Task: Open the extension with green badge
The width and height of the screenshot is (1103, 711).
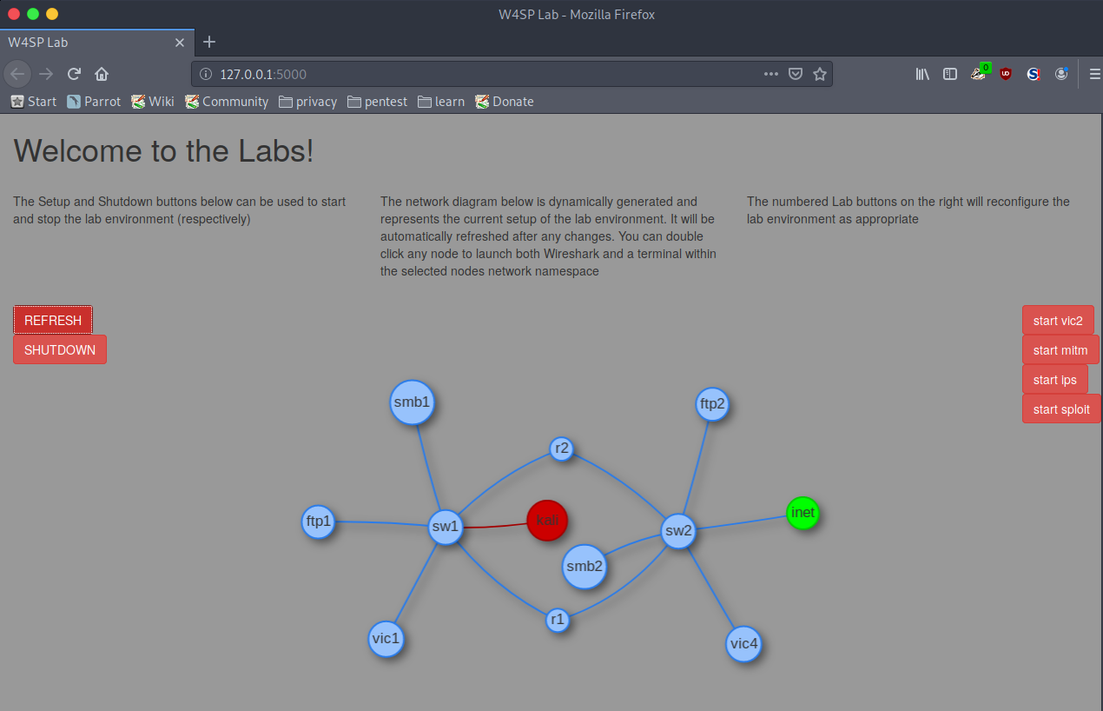Action: [x=979, y=73]
